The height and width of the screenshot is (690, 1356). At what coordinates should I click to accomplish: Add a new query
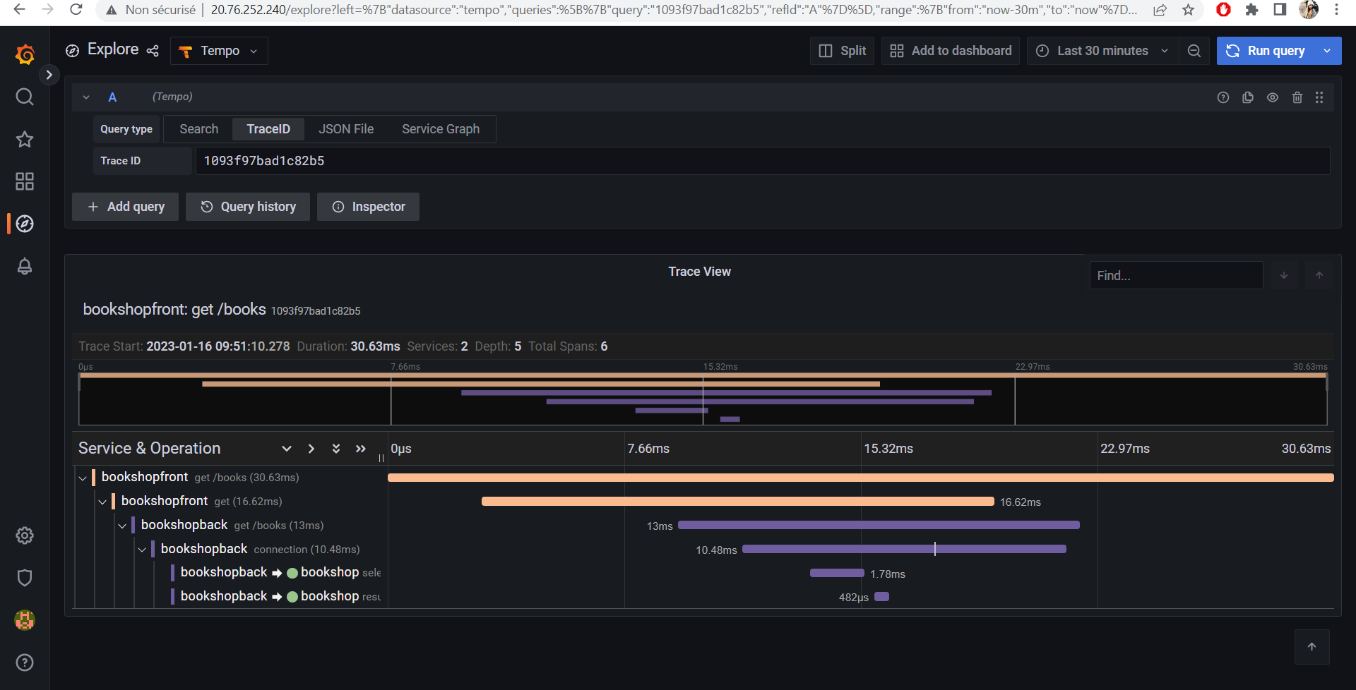tap(126, 207)
